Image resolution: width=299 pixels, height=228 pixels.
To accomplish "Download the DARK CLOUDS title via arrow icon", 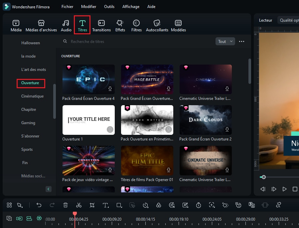I will click(227, 129).
